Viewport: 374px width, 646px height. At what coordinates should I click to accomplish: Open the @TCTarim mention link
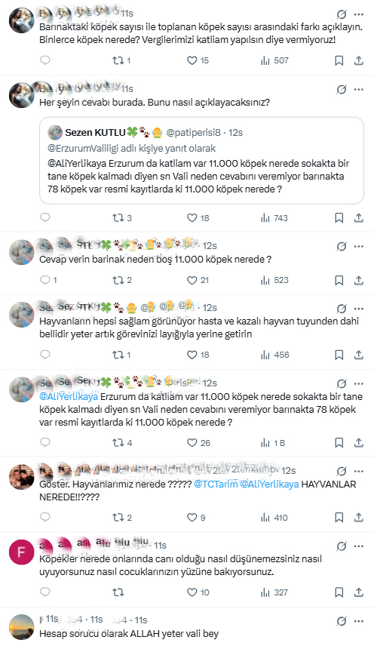click(216, 484)
